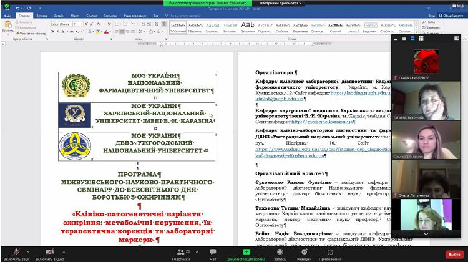The height and width of the screenshot is (262, 468).
Task: Open the Файл tab
Action: [x=7, y=16]
